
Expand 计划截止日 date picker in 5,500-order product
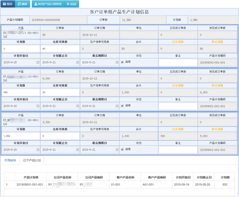click(77, 150)
